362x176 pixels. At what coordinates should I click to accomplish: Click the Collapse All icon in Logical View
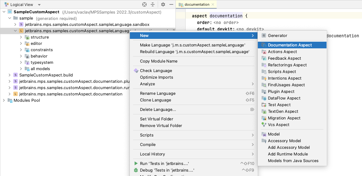point(153,4)
